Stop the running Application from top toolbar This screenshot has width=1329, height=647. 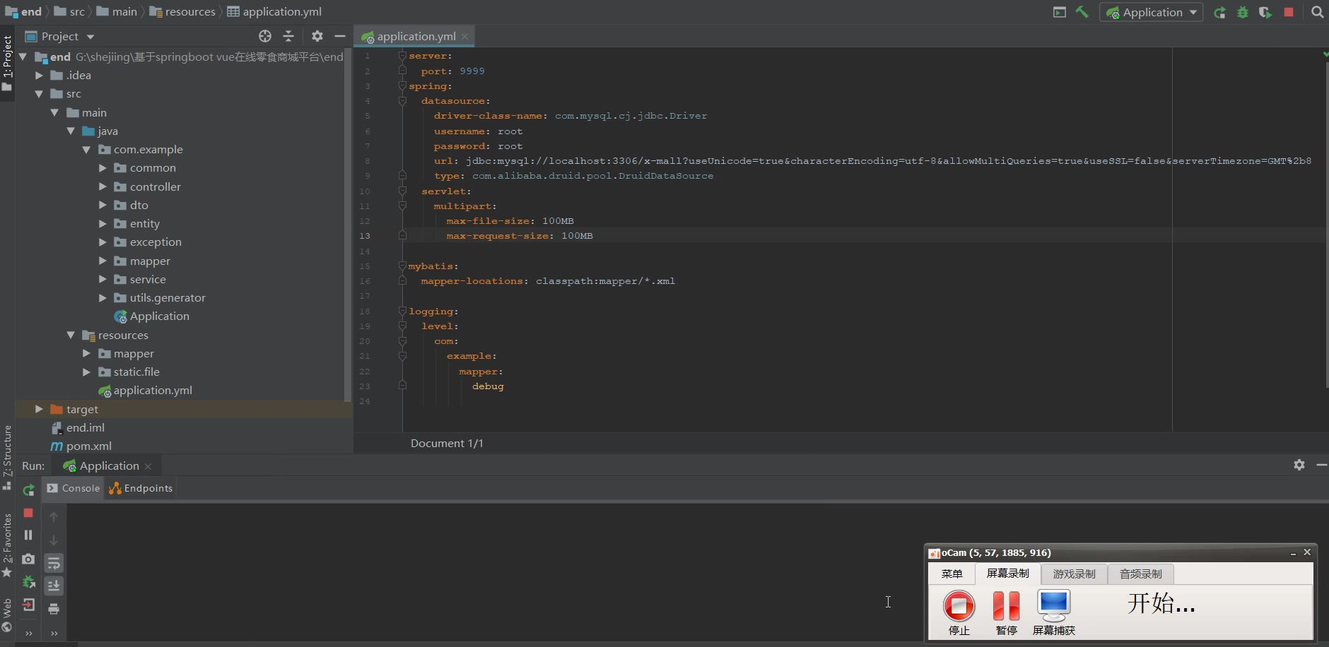(x=1289, y=12)
